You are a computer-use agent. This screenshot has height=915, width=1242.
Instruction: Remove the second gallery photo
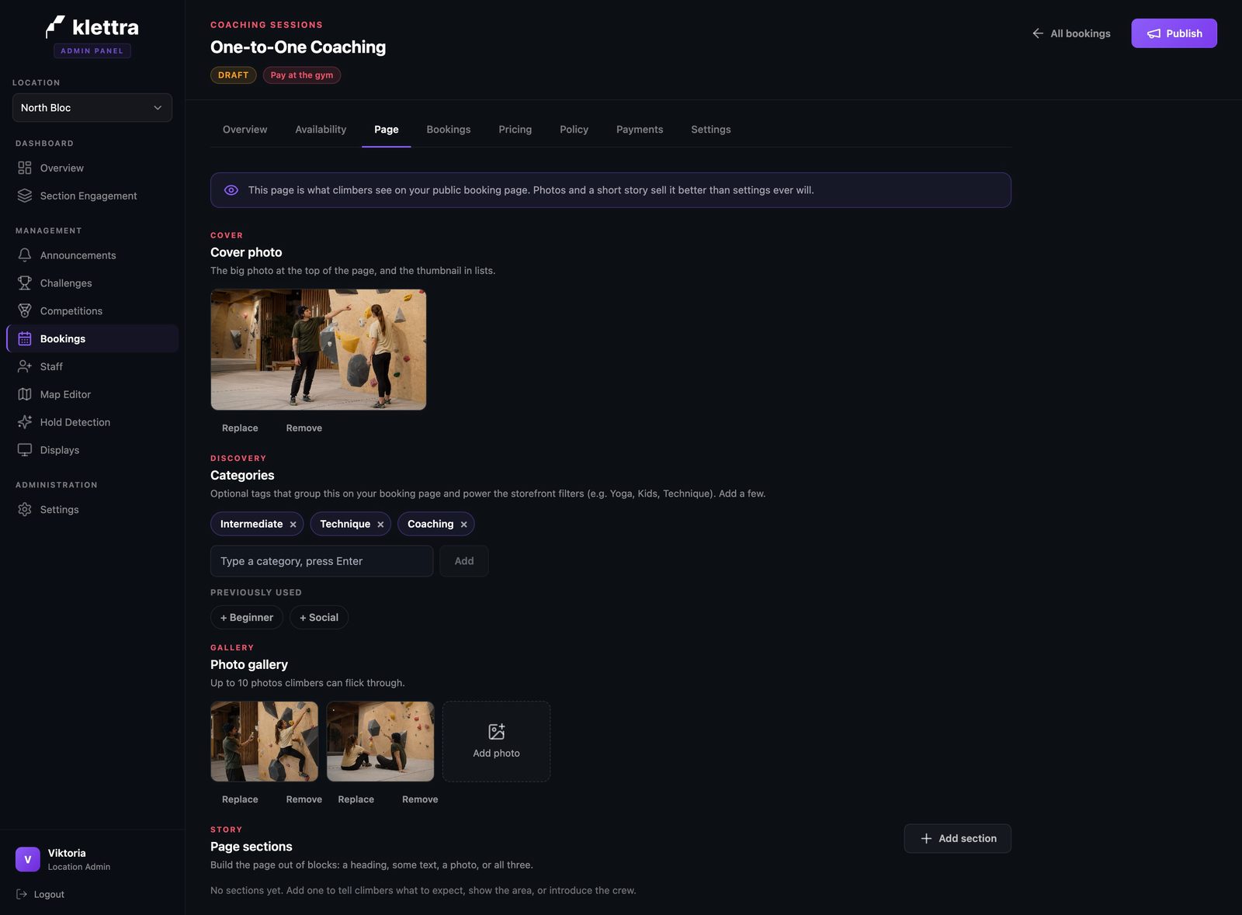(420, 799)
